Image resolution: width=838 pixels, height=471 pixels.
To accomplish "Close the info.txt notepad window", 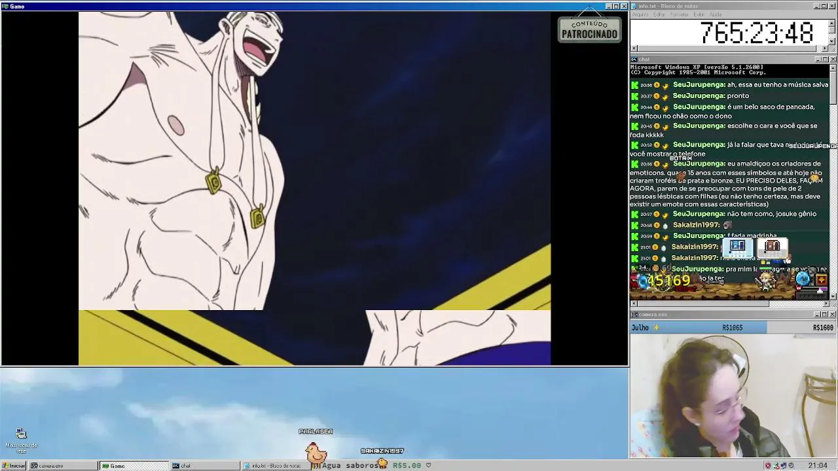I will [833, 6].
